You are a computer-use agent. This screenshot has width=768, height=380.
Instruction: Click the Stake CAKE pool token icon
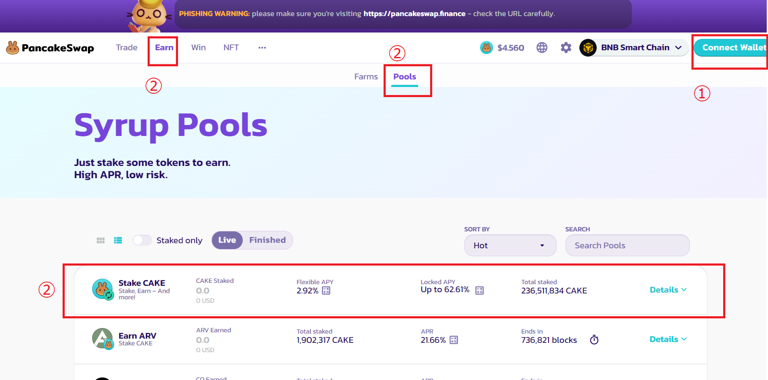103,290
